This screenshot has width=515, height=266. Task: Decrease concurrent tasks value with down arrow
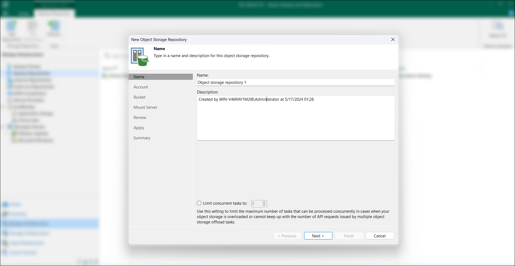point(264,205)
